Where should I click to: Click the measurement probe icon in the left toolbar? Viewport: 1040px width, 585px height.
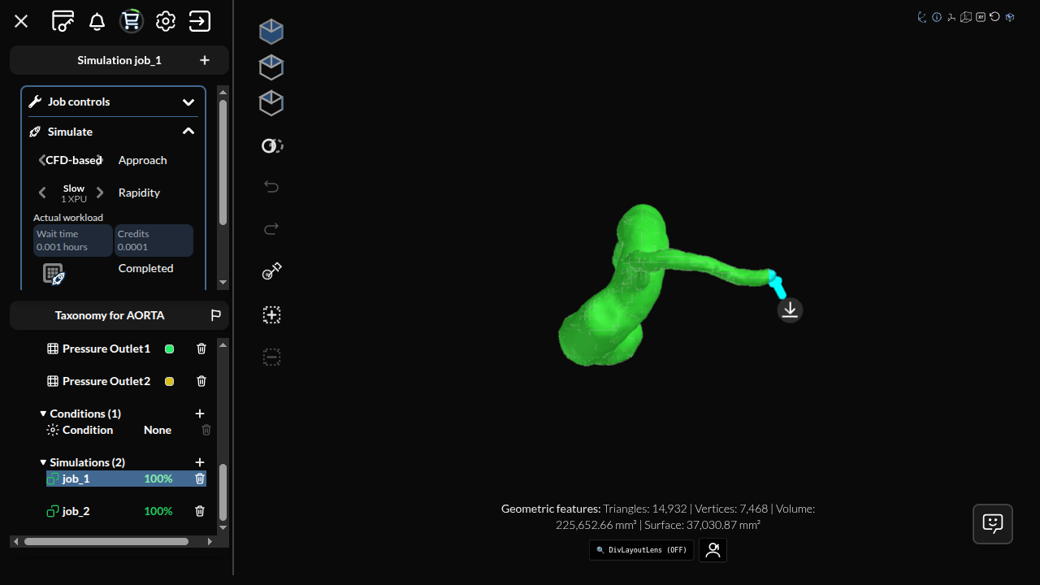click(x=271, y=271)
